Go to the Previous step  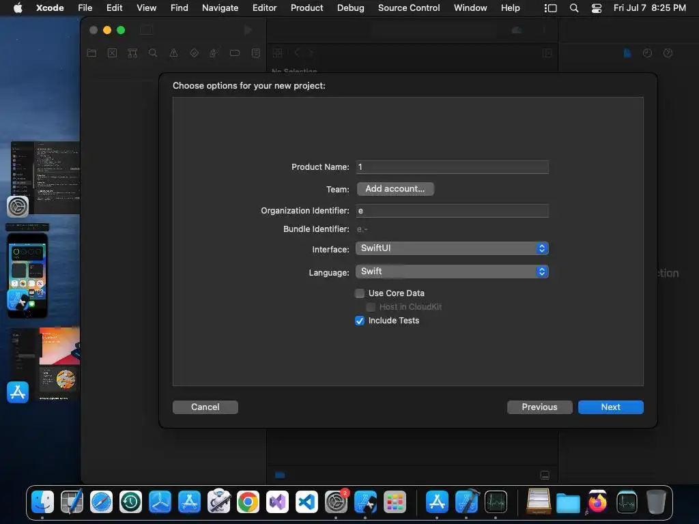tap(539, 407)
